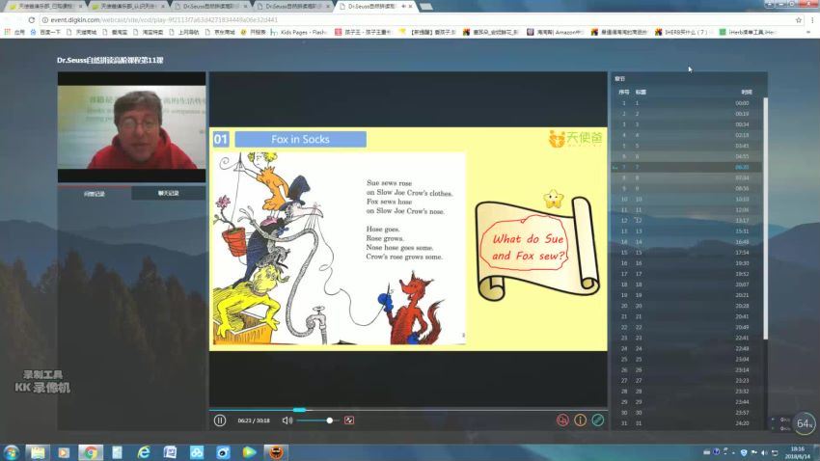
Task: Click the system tray volume icon
Action: click(x=764, y=452)
